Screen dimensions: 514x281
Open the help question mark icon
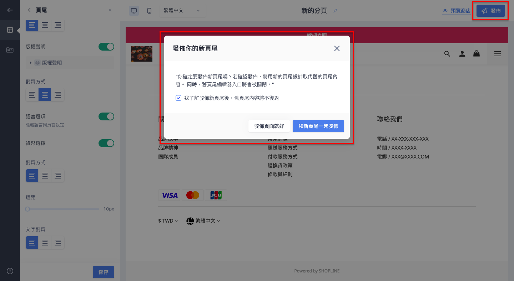(x=10, y=271)
